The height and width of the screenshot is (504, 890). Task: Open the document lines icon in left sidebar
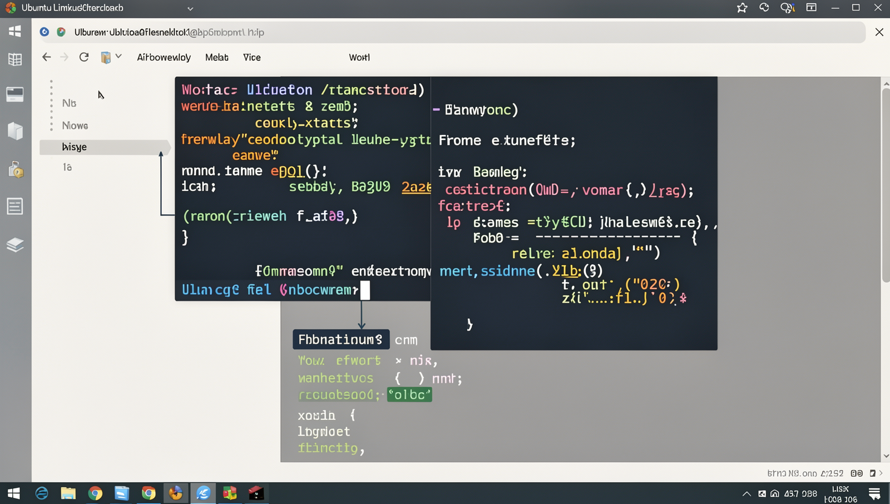tap(15, 206)
